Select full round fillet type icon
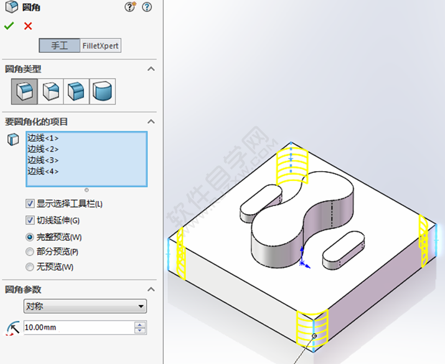The height and width of the screenshot is (364, 445). (102, 91)
